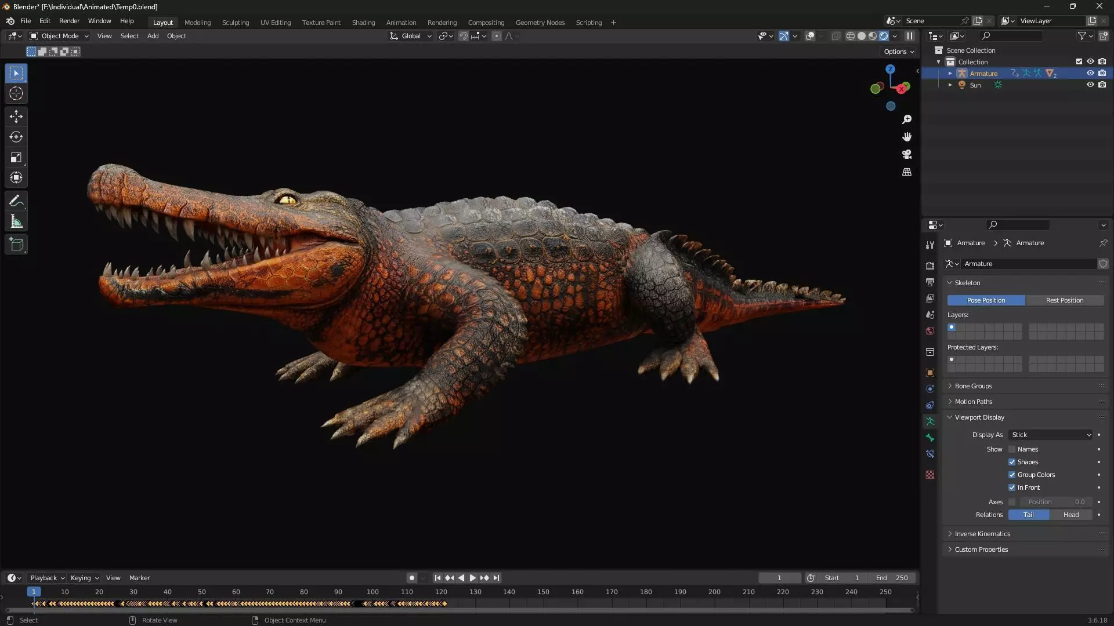Open the Object Mode dropdown
Viewport: 1114px width, 626px height.
pyautogui.click(x=59, y=36)
